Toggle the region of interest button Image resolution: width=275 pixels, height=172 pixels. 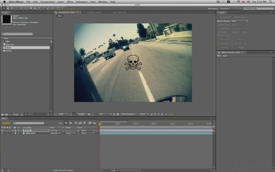[x=114, y=114]
